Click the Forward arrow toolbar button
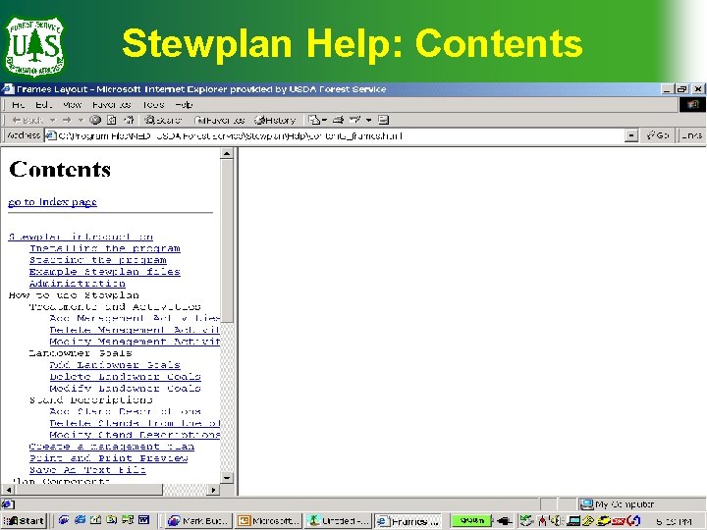The image size is (707, 530). click(x=67, y=120)
